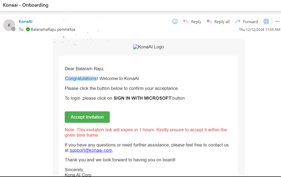Open the support@konaai.com email link

pyautogui.click(x=91, y=150)
